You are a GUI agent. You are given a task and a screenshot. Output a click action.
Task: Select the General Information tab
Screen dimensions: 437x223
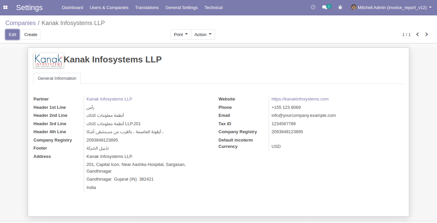pos(57,78)
